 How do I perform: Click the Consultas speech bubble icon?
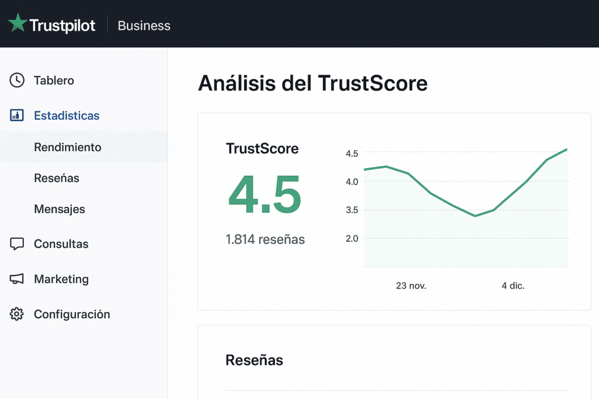15,244
